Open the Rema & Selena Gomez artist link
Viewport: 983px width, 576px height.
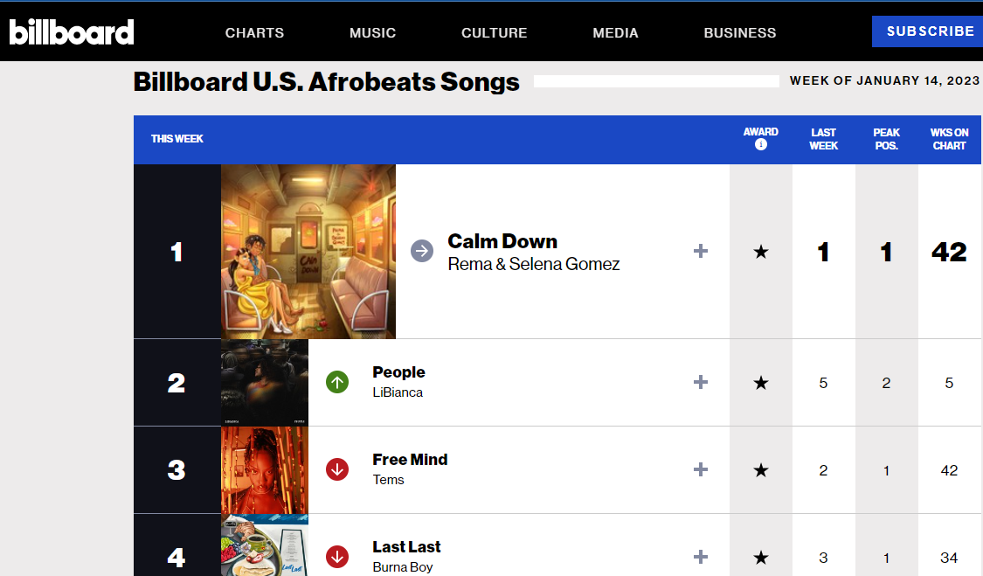533,264
